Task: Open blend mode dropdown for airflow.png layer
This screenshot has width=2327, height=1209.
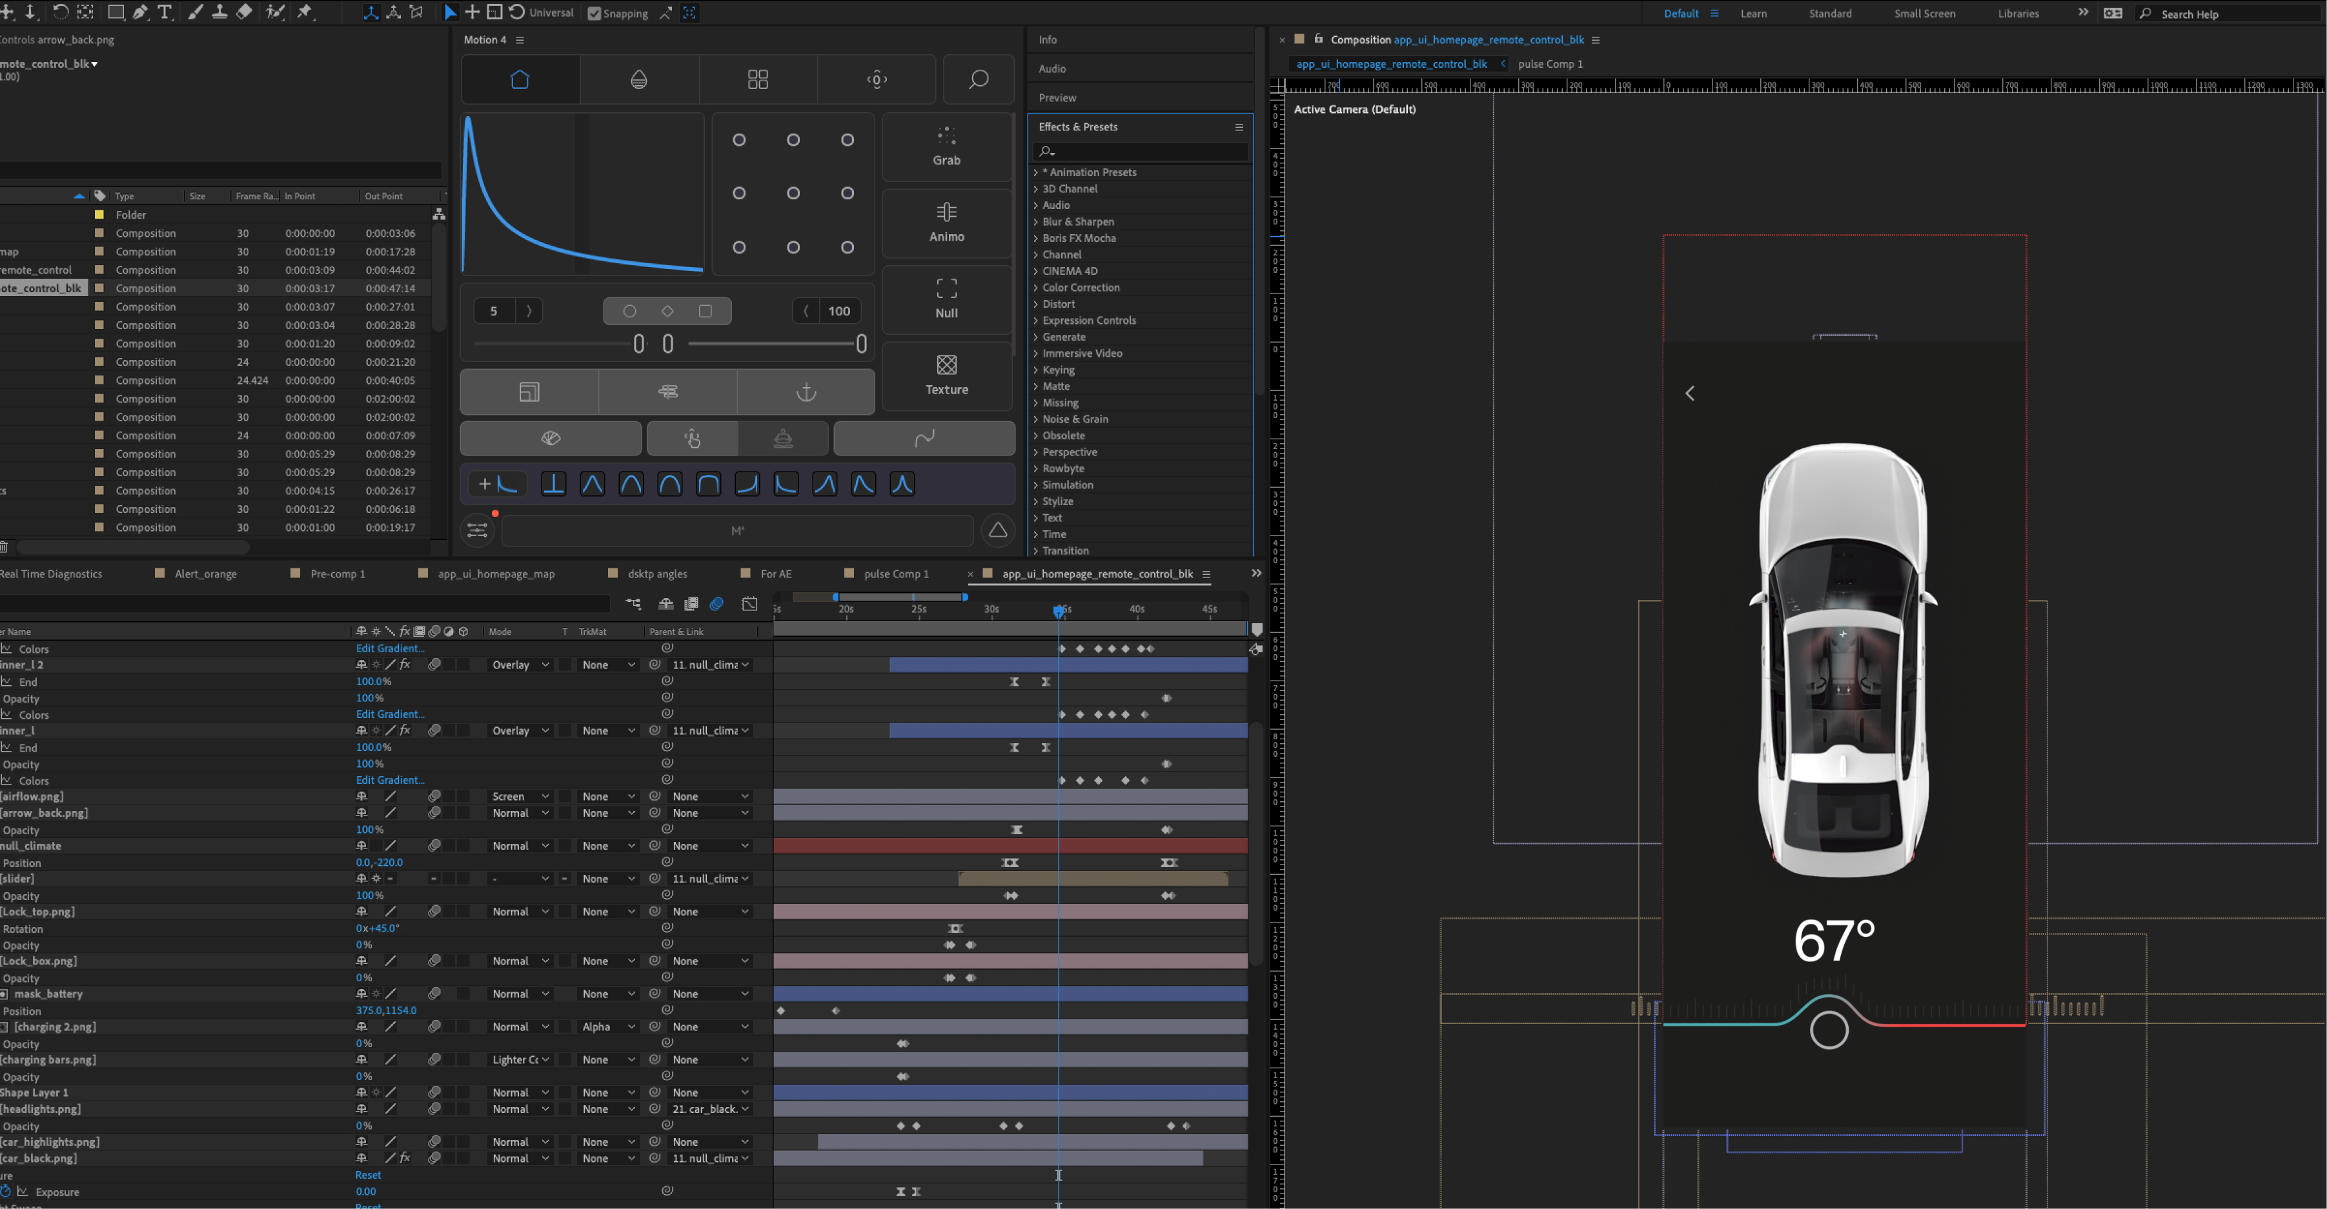Action: coord(520,796)
